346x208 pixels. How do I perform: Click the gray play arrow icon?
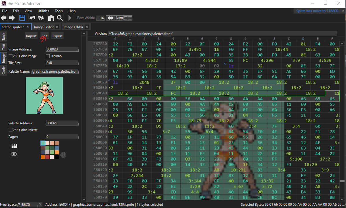70,18
